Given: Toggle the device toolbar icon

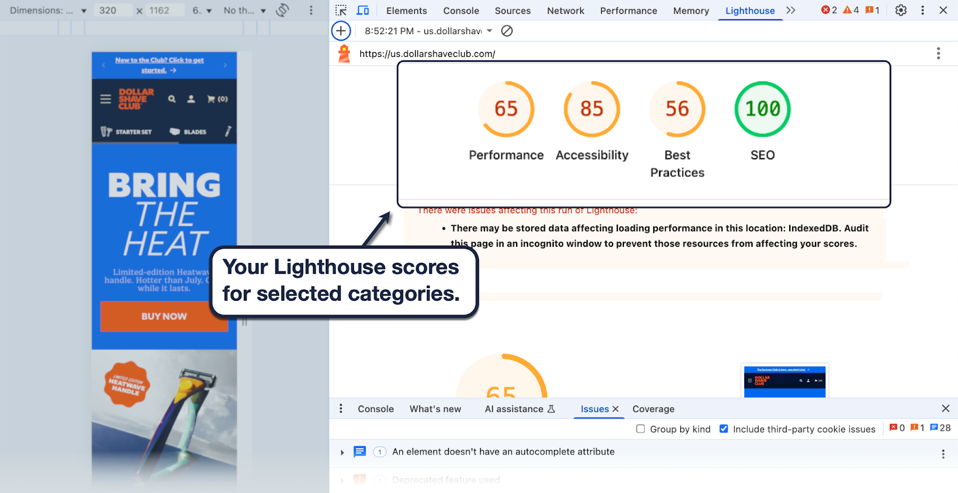Looking at the screenshot, I should (363, 10).
